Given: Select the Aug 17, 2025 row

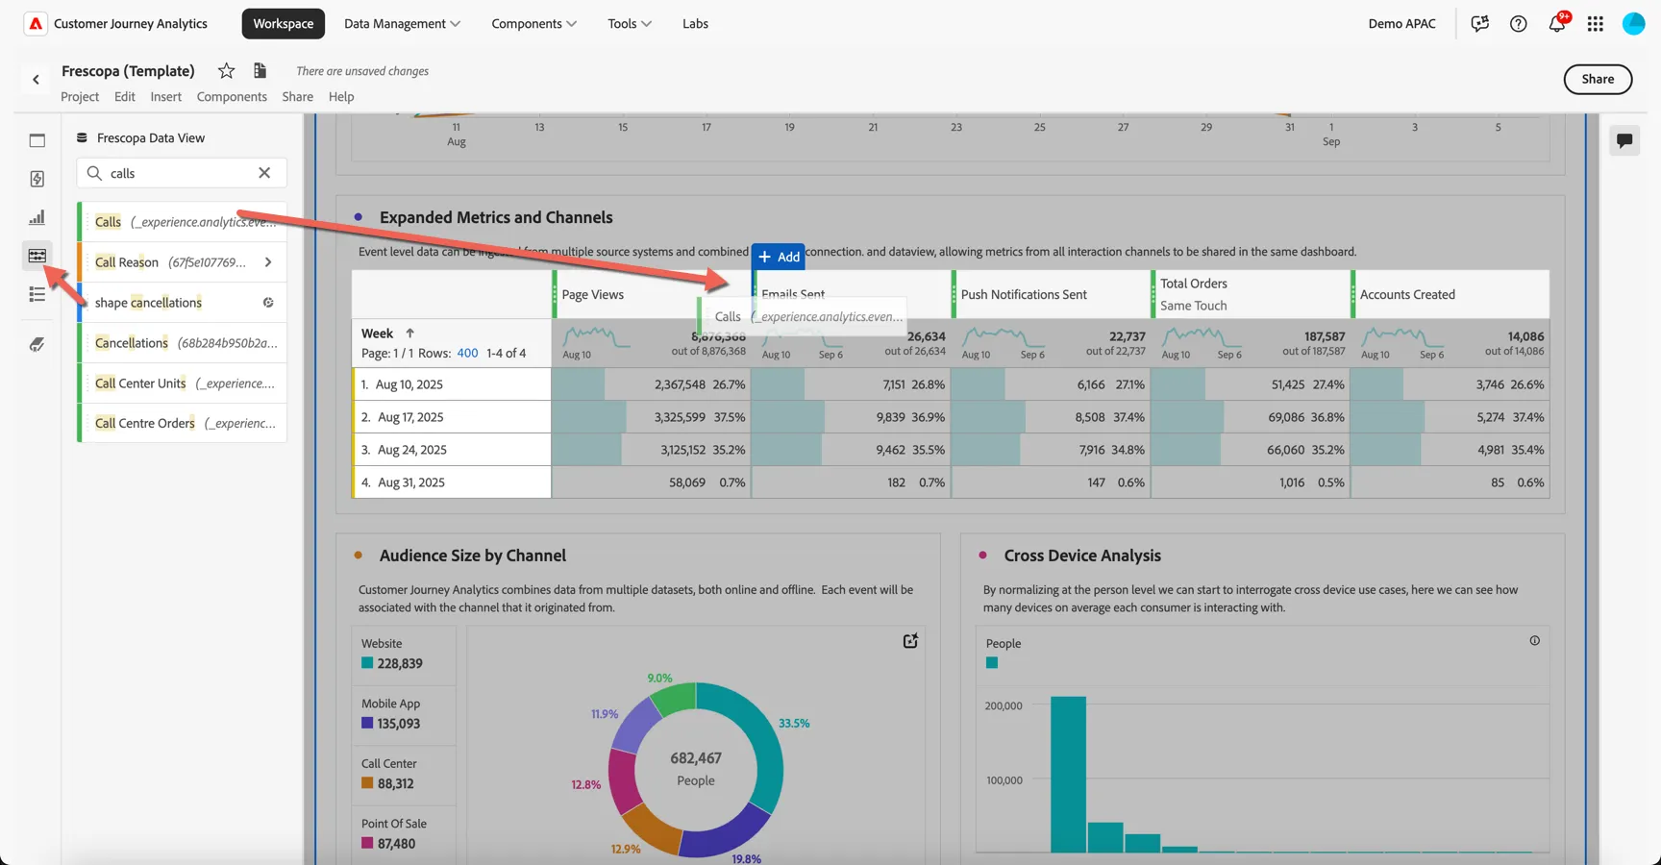Looking at the screenshot, I should [452, 417].
